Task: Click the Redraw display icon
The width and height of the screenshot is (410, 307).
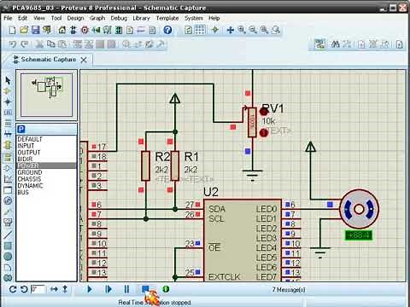Action: point(188,30)
